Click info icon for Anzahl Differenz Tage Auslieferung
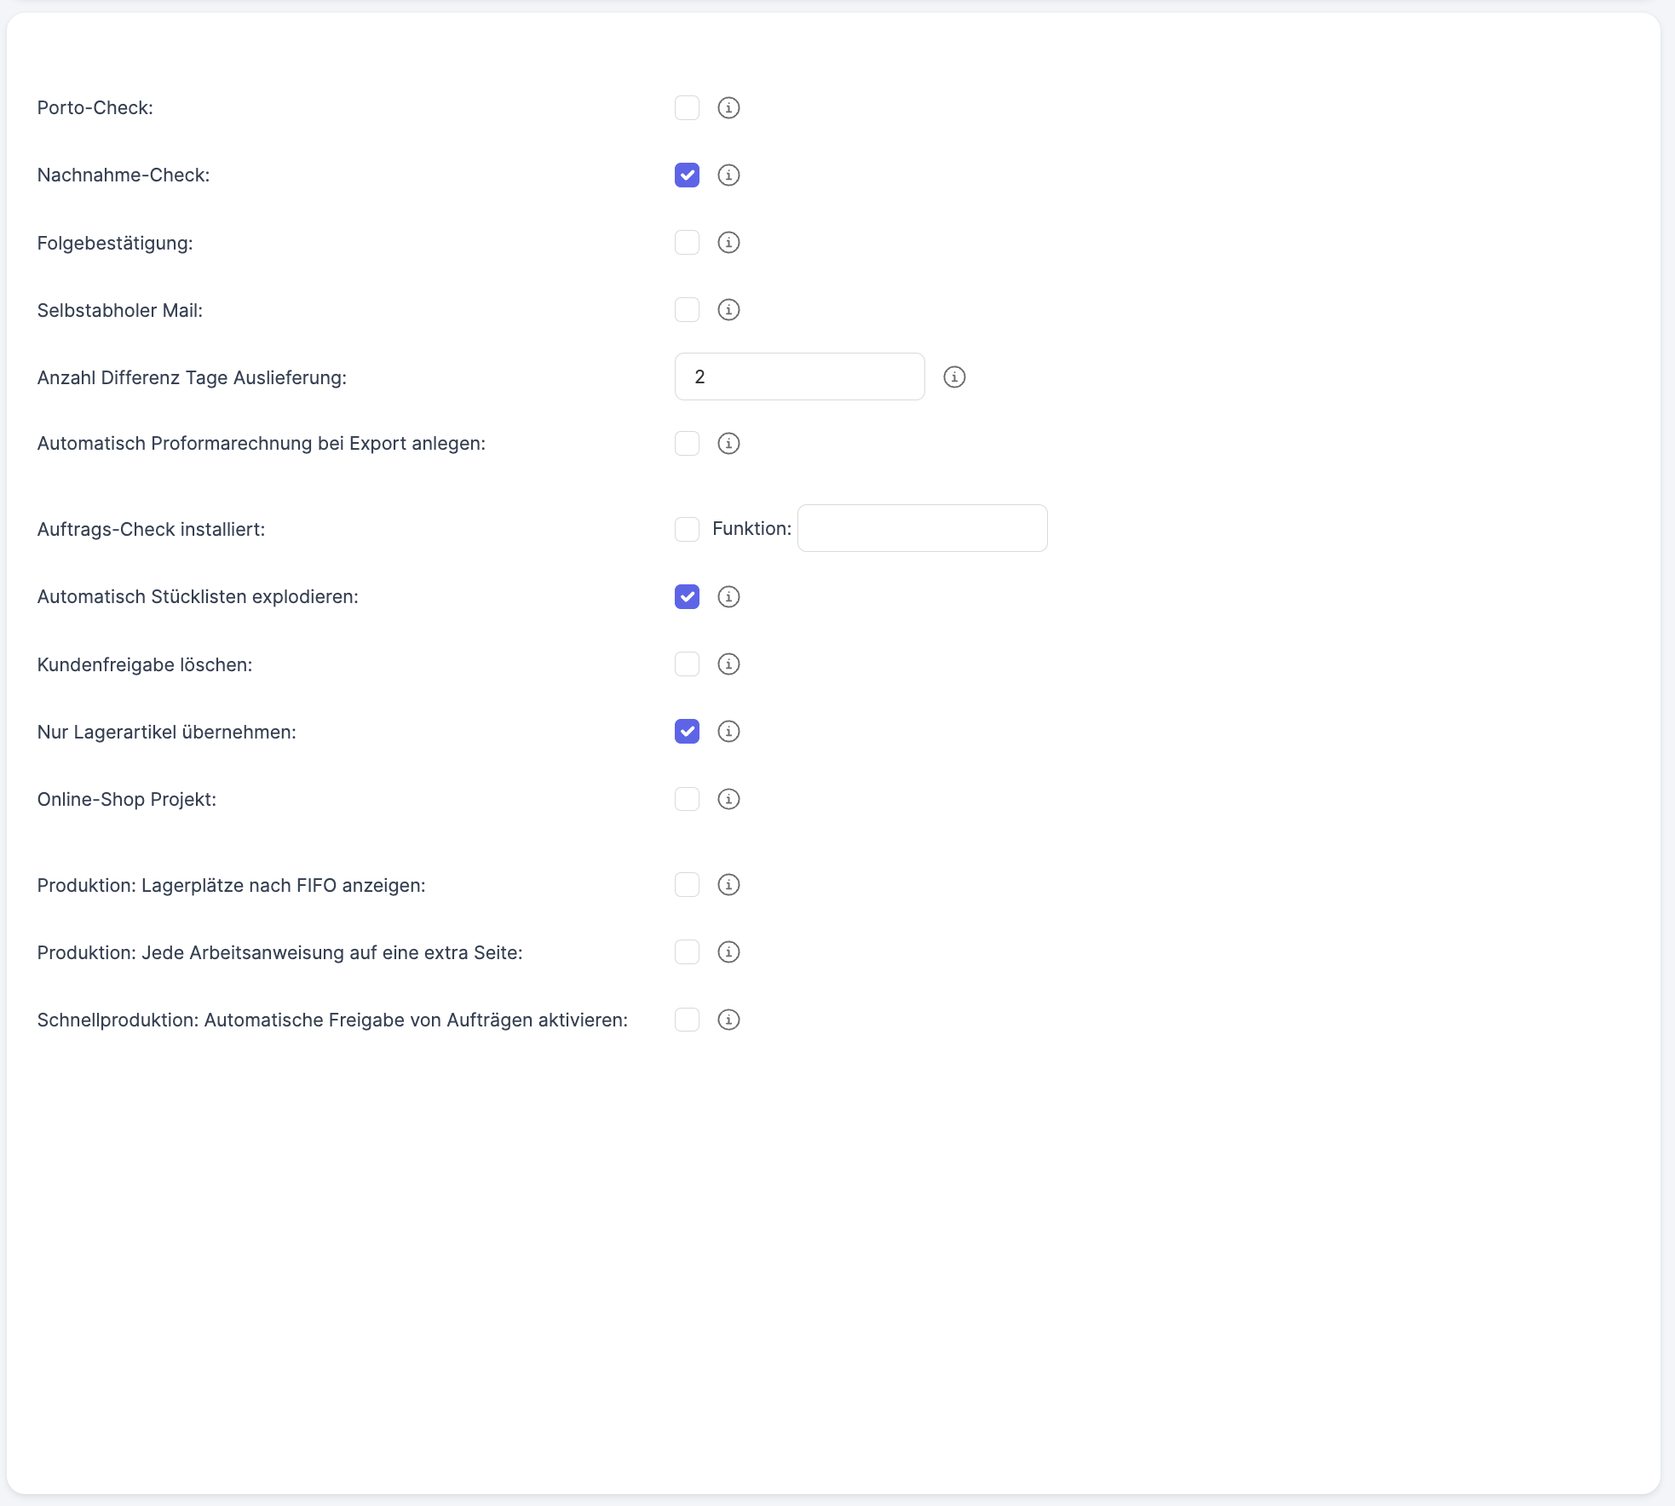 [x=954, y=377]
